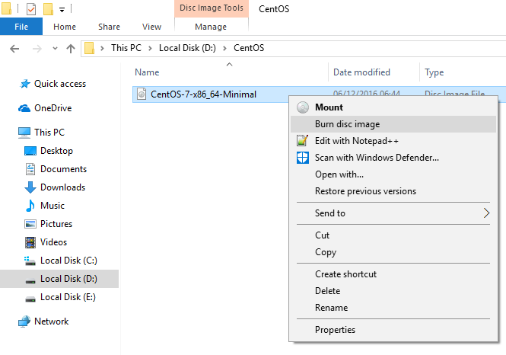Click the Videos filmstrip icon in sidebar
Viewport: 506px width, 355px height.
[x=30, y=242]
